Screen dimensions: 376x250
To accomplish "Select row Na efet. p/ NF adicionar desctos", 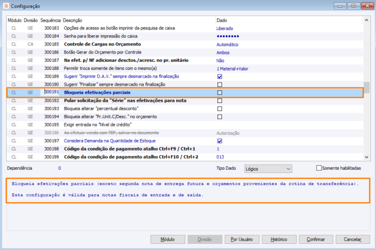I will [x=185, y=61].
